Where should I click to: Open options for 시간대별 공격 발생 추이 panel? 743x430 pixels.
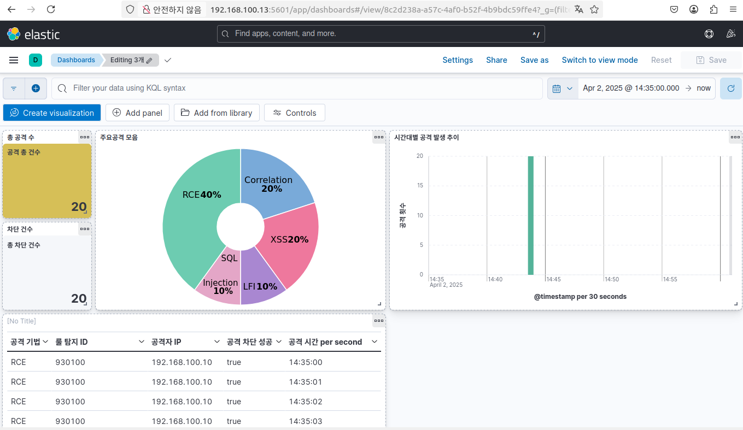[735, 137]
